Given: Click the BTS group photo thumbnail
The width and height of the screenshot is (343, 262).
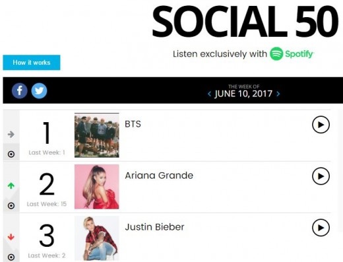Looking at the screenshot, I should (97, 135).
